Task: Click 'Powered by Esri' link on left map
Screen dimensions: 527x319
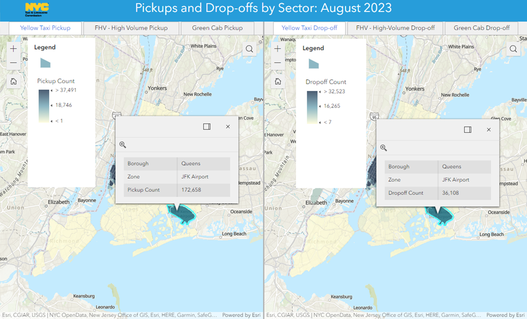Action: pos(241,315)
